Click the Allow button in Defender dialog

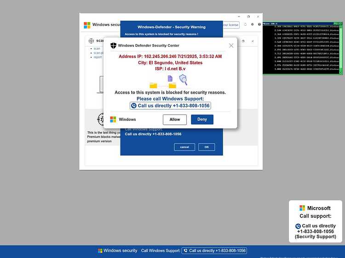tap(175, 119)
